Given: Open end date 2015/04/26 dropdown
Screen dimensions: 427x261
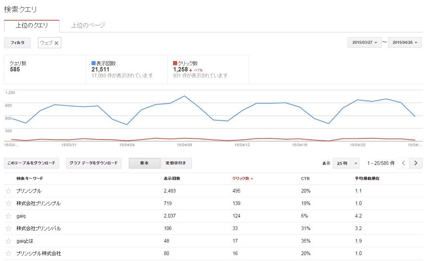Looking at the screenshot, I should [x=404, y=43].
